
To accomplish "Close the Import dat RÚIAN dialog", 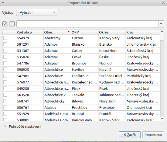I will (x=163, y=3).
